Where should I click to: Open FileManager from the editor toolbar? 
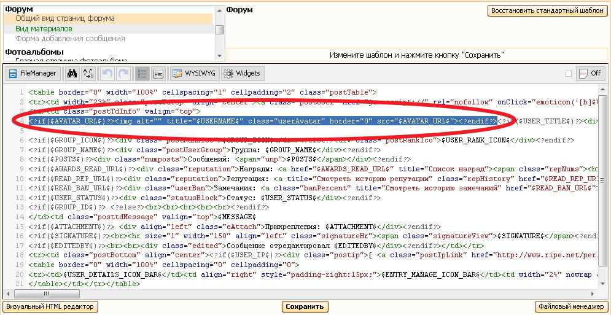33,74
